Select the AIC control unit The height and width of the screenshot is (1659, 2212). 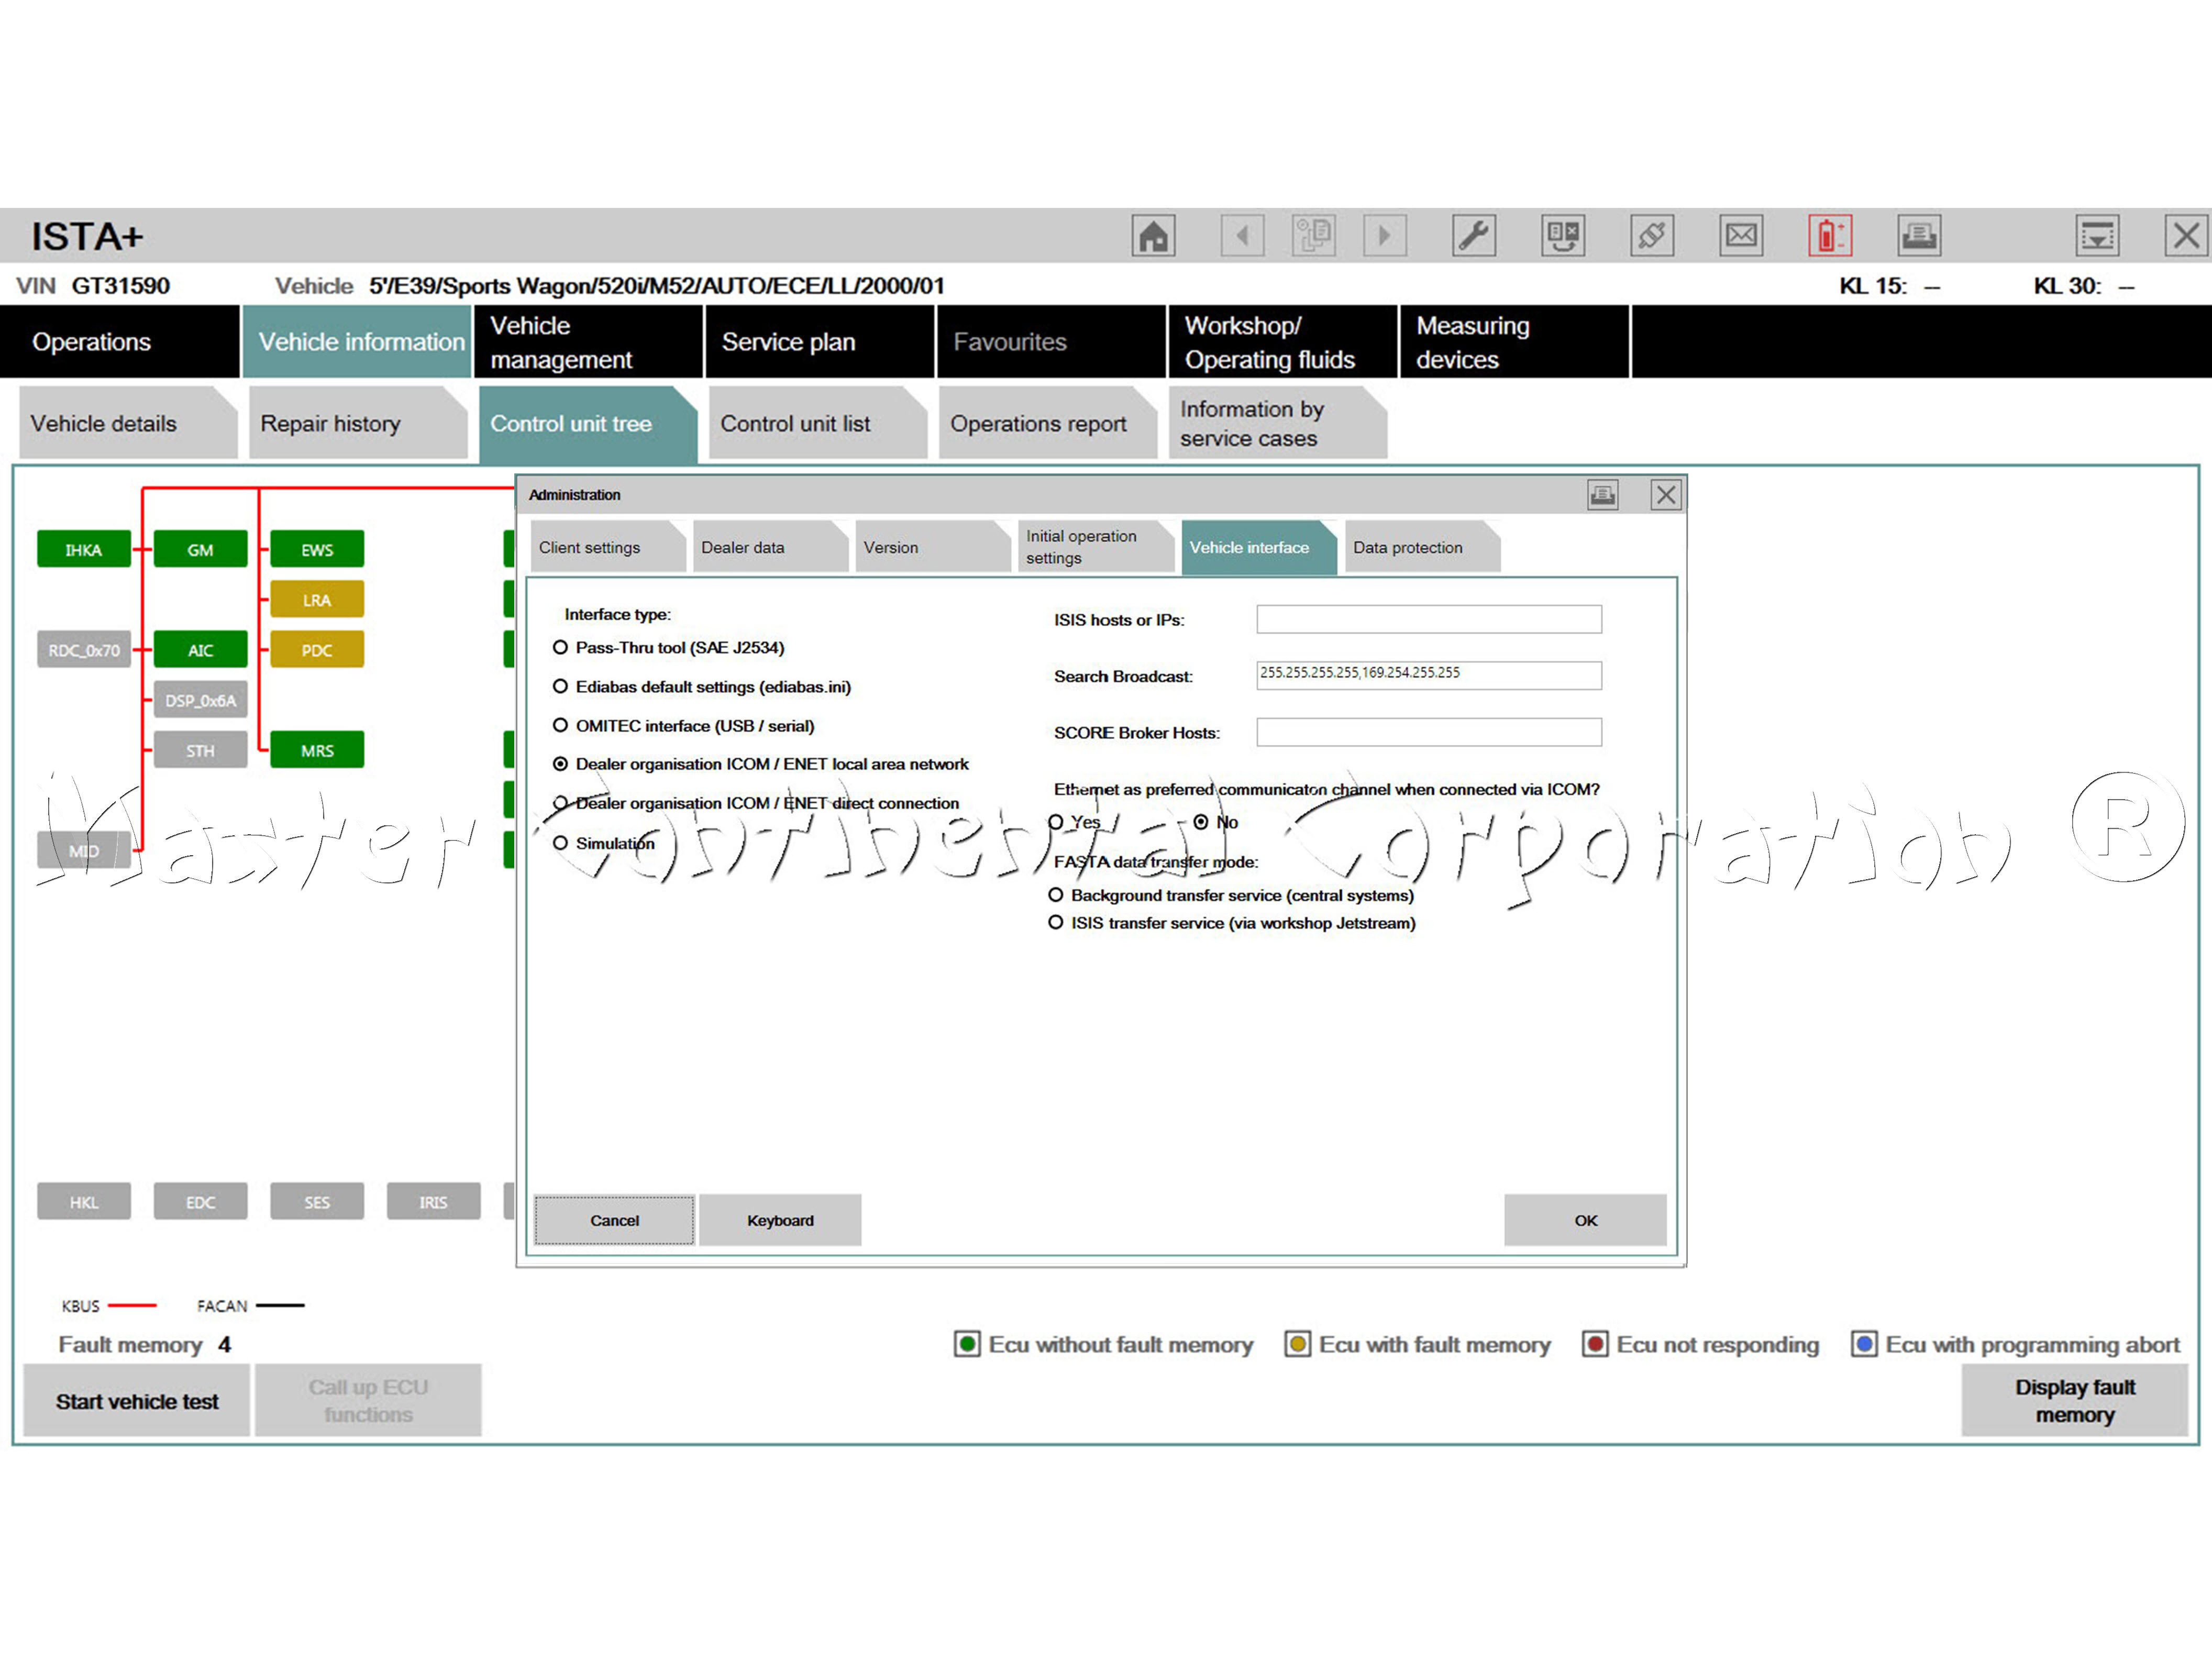point(200,649)
